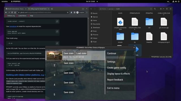Click the power icon in top bar
This screenshot has width=181, height=101.
click(x=178, y=1)
